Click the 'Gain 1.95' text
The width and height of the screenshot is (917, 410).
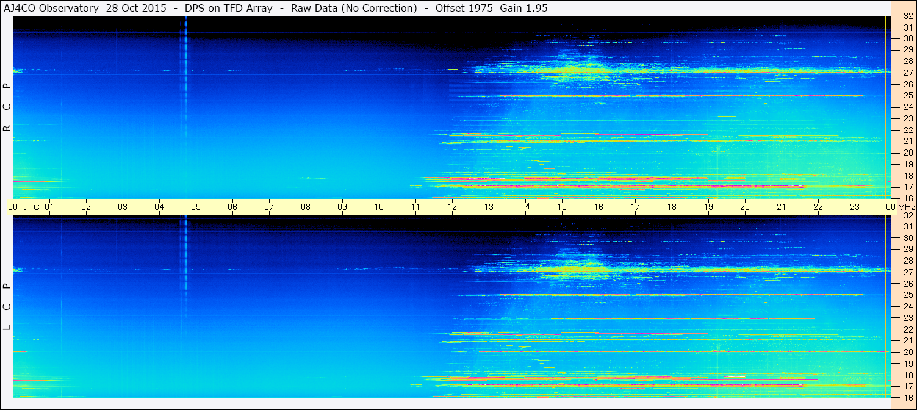(x=523, y=9)
